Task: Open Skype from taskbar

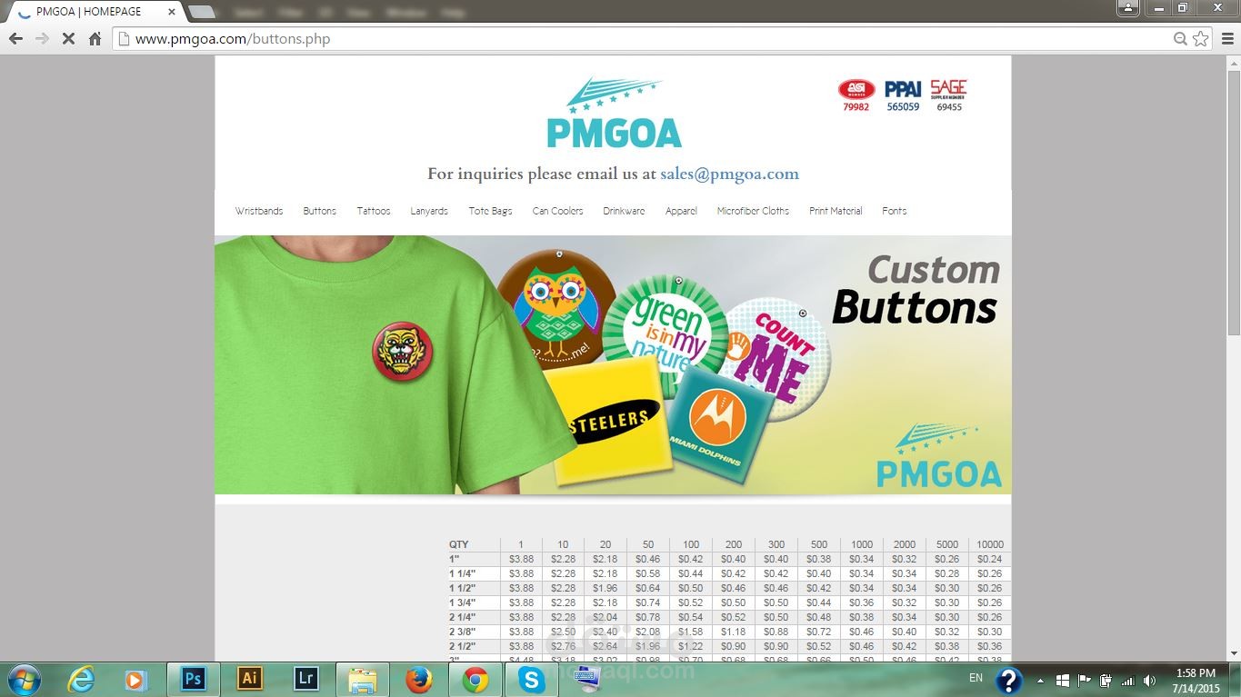Action: (531, 680)
